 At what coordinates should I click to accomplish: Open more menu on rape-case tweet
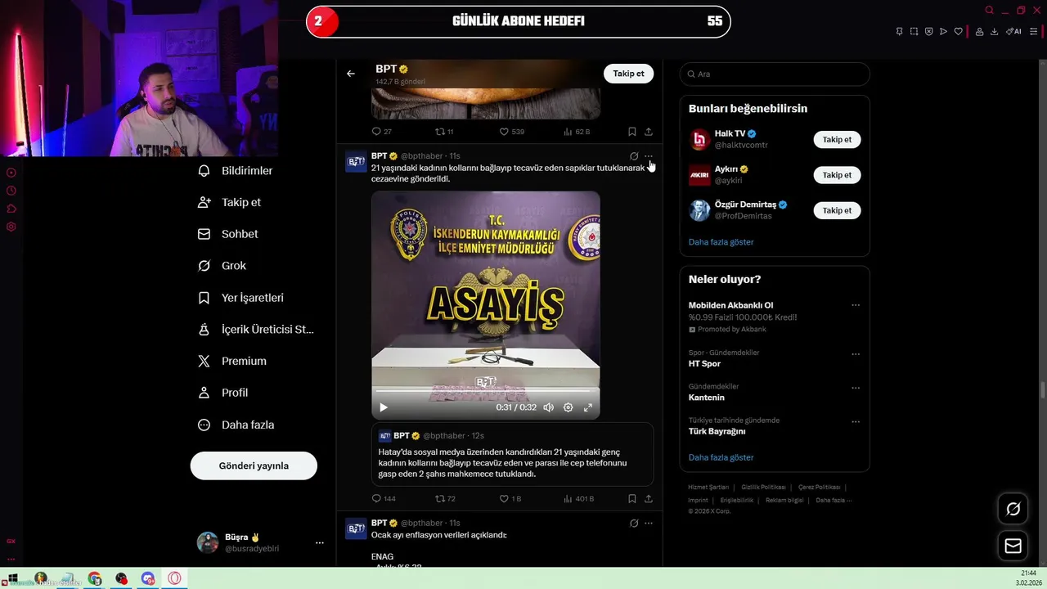point(649,156)
